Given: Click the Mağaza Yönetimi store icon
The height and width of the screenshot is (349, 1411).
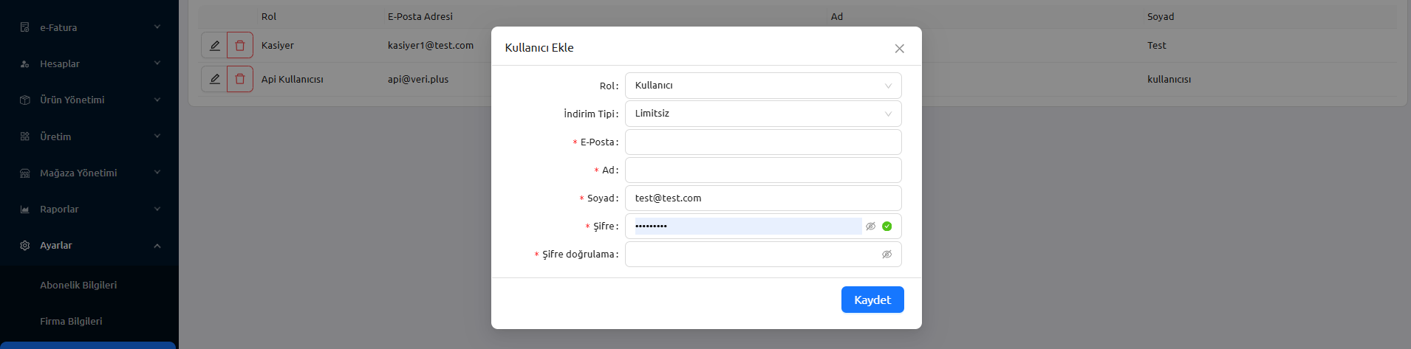Looking at the screenshot, I should [24, 173].
